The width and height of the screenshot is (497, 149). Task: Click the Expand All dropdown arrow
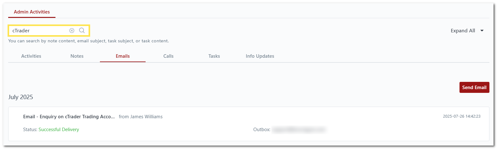482,31
